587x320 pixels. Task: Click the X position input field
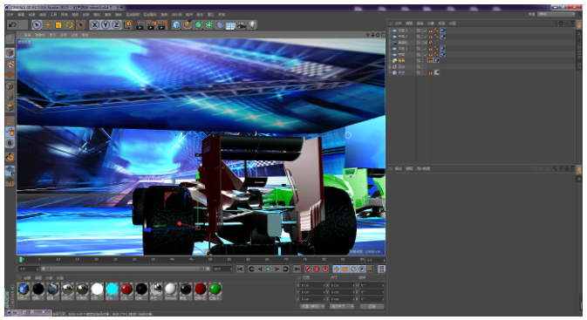click(x=313, y=286)
